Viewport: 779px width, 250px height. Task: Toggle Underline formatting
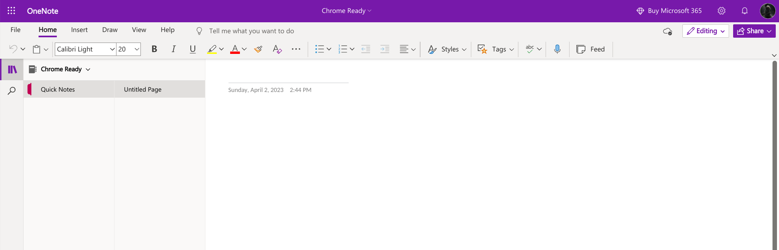pyautogui.click(x=193, y=49)
